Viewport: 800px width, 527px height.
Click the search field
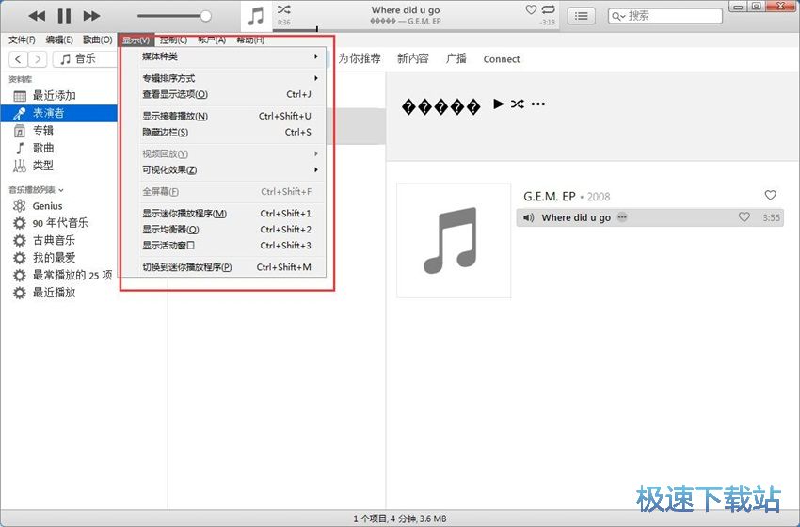[665, 16]
